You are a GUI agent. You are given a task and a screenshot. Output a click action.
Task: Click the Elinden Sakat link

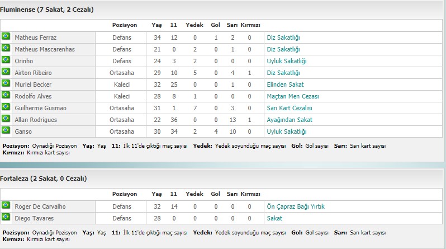pos(285,84)
